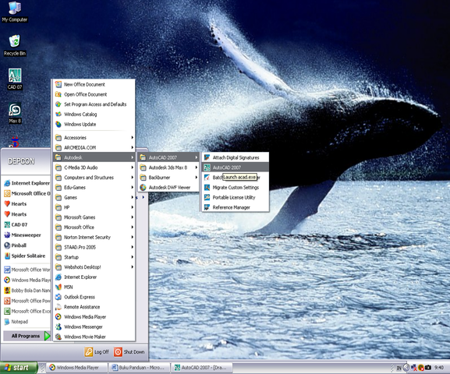Launch Minesweeper from the start menu
This screenshot has height=374, width=450.
pyautogui.click(x=26, y=235)
